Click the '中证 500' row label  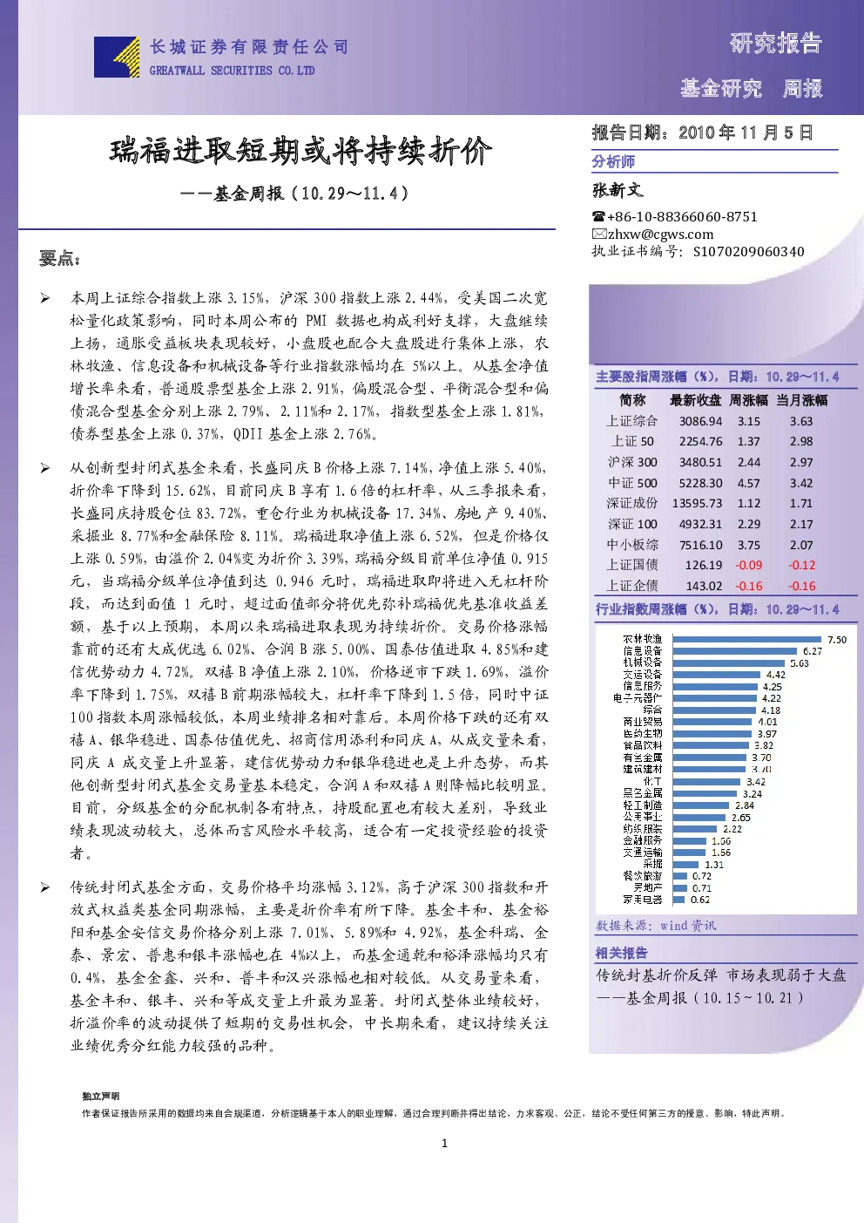point(632,483)
